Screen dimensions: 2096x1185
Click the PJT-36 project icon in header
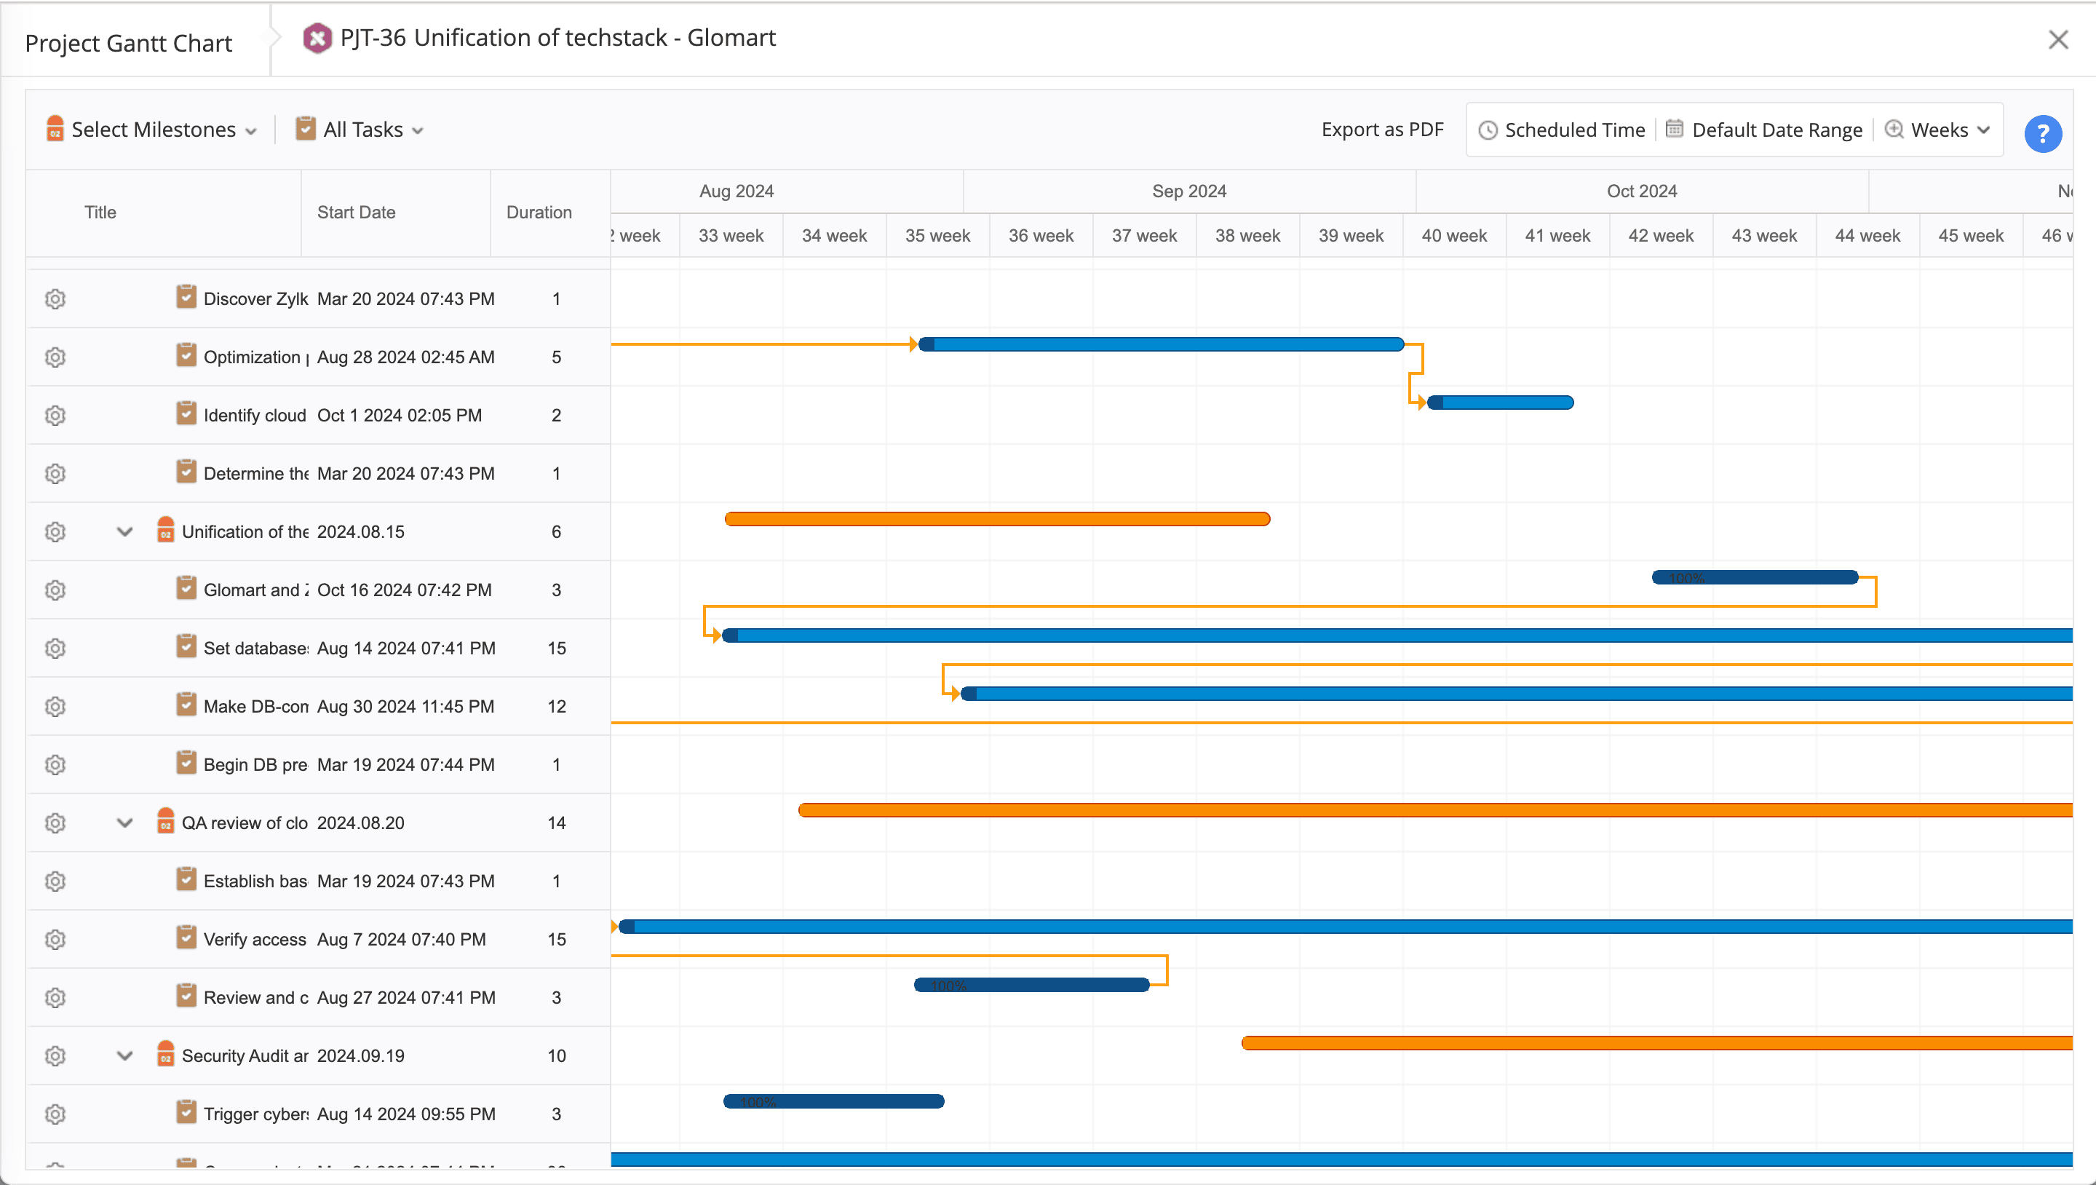click(x=317, y=39)
